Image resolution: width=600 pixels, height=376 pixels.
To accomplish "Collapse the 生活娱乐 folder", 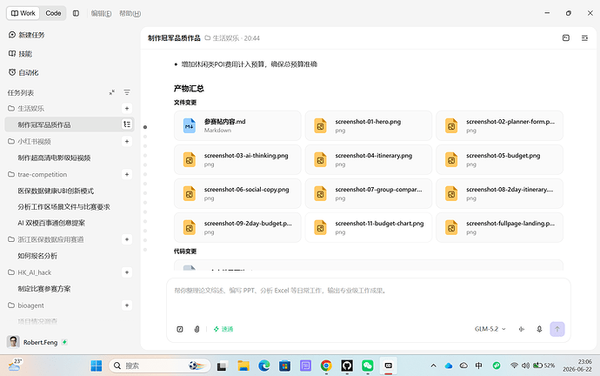I will (x=26, y=108).
